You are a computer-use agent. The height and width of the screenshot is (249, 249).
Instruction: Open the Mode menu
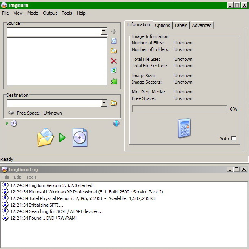click(33, 13)
